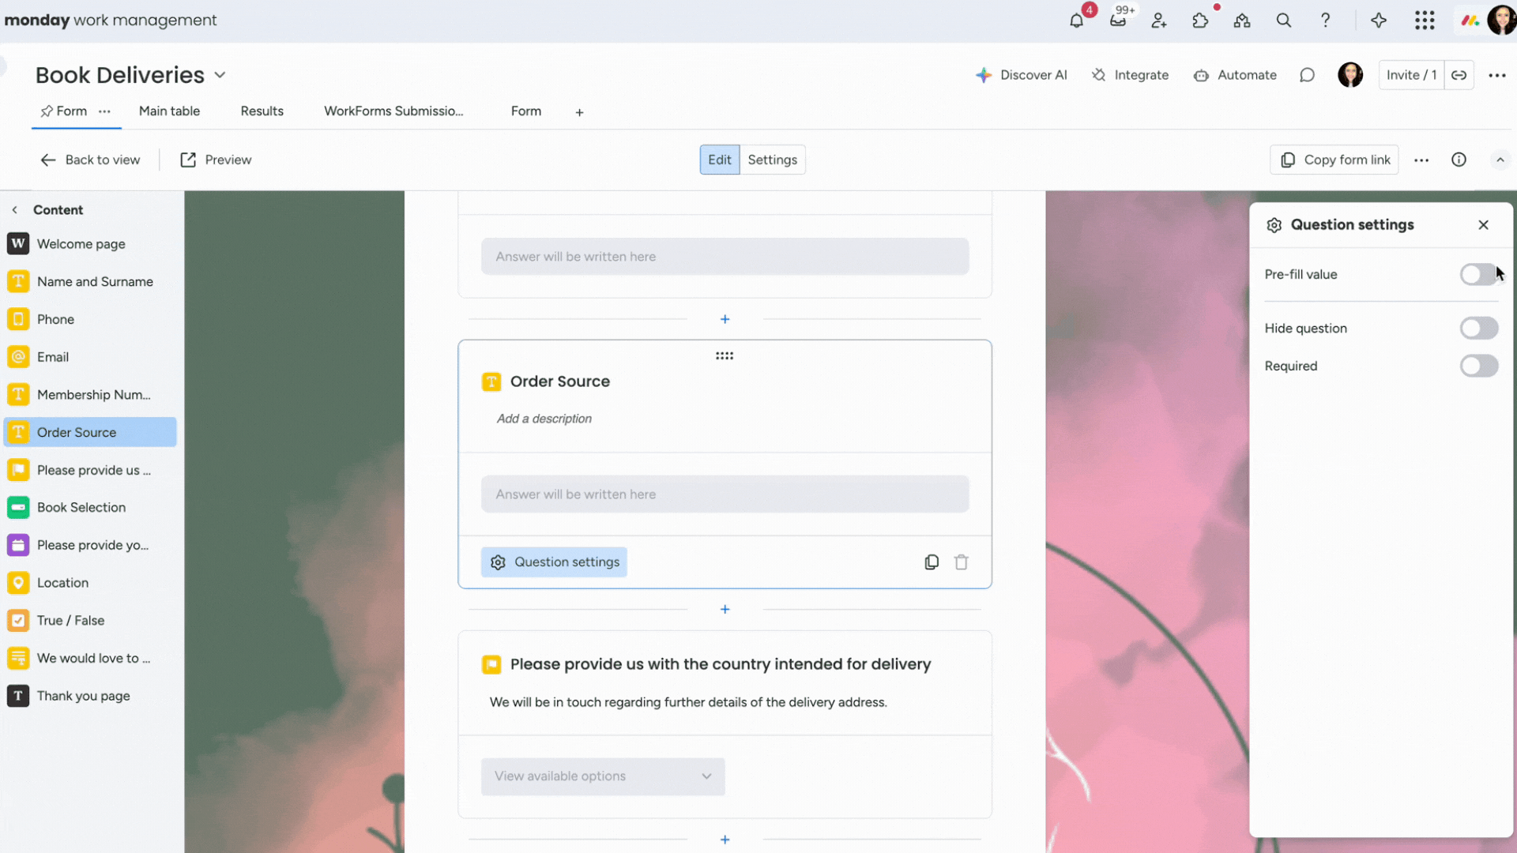Select We would love to... item

click(91, 659)
